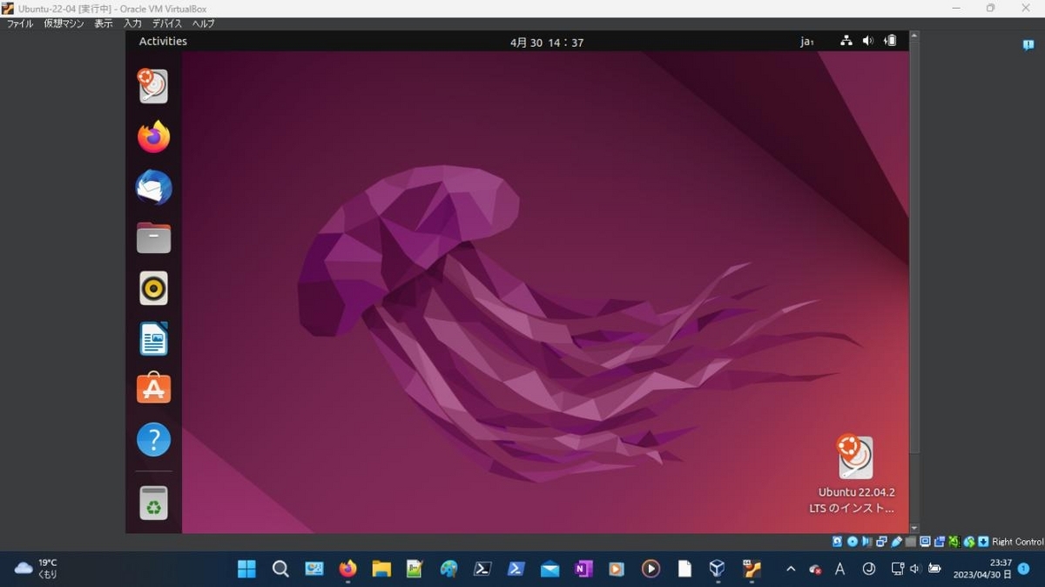This screenshot has width=1045, height=587.
Task: Click the recording status icon
Action: coord(940,542)
